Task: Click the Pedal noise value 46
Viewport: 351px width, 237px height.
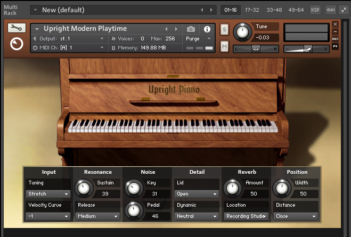Action: coord(155,216)
